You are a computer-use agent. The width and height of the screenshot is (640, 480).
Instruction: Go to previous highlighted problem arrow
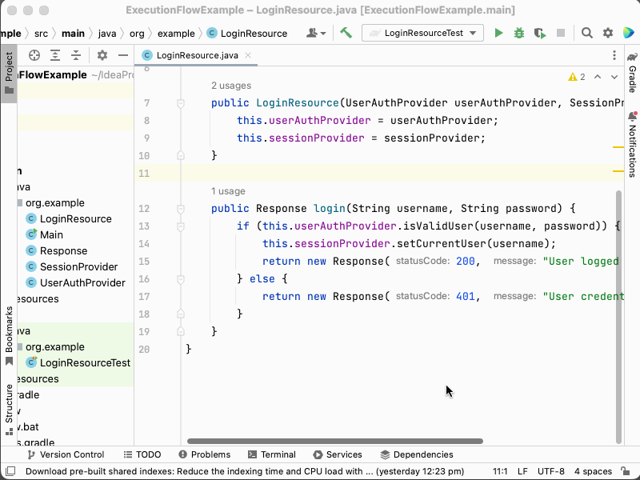(x=598, y=77)
